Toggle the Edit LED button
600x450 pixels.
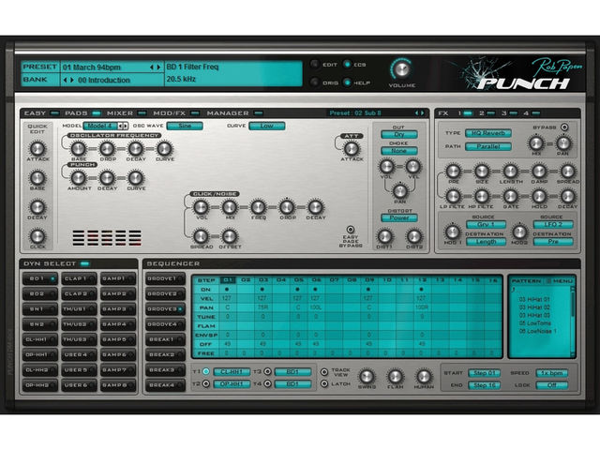[314, 65]
